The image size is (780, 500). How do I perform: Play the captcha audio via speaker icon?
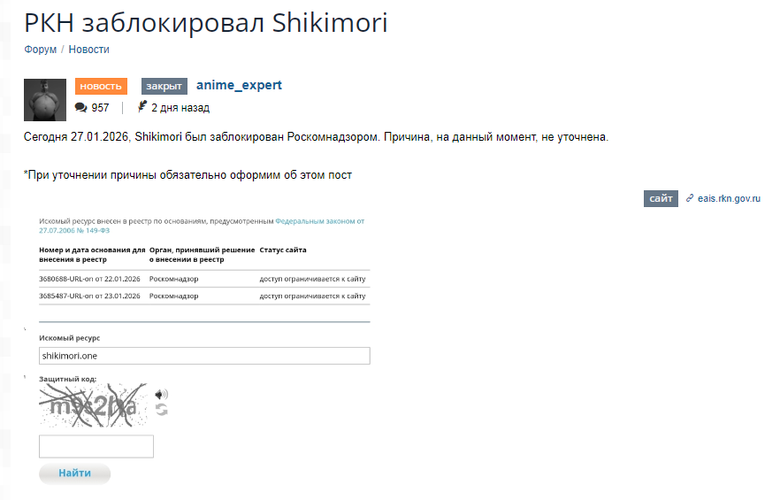[160, 395]
